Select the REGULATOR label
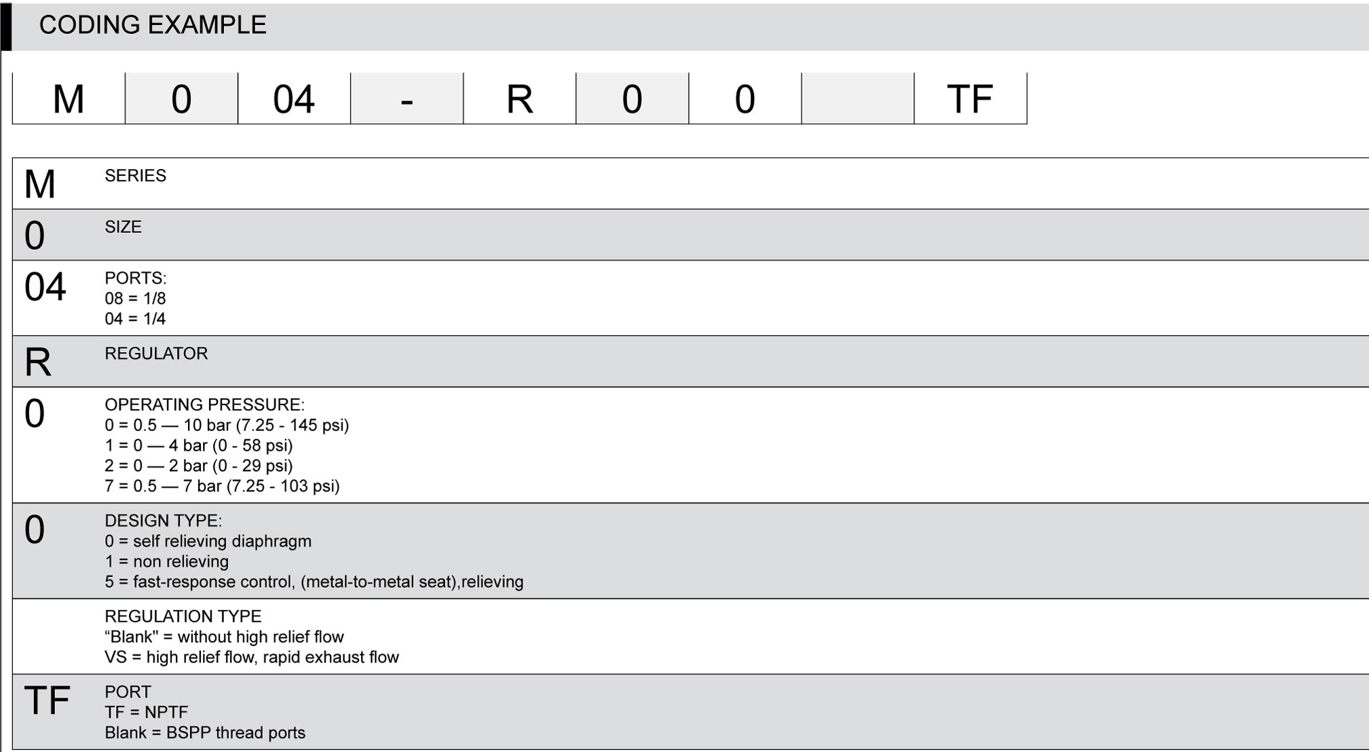1369x752 pixels. 156,354
